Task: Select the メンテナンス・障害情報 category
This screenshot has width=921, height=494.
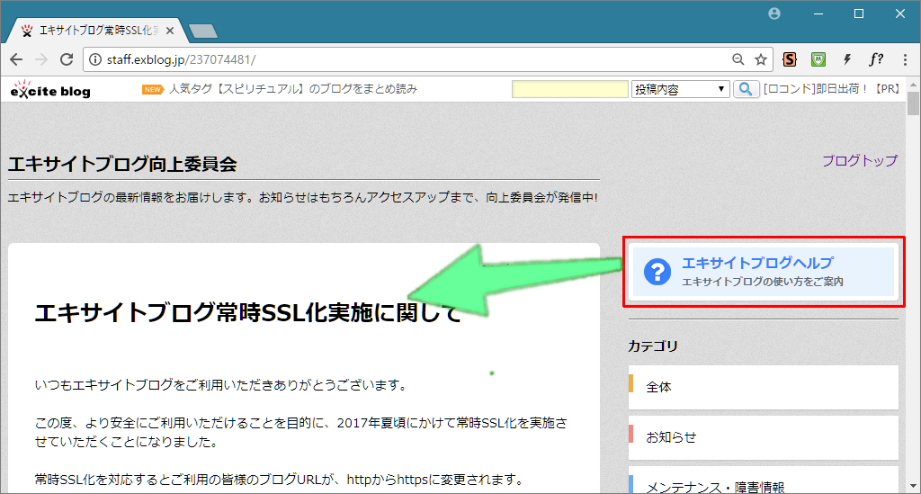Action: point(764,481)
